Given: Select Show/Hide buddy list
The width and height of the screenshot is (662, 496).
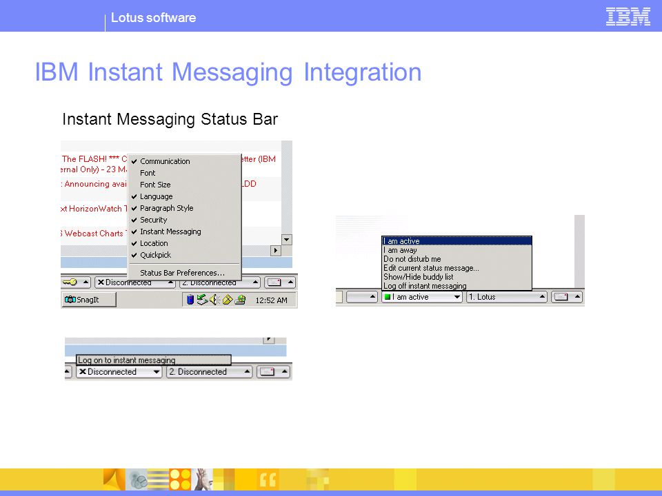Looking at the screenshot, I should point(457,277).
